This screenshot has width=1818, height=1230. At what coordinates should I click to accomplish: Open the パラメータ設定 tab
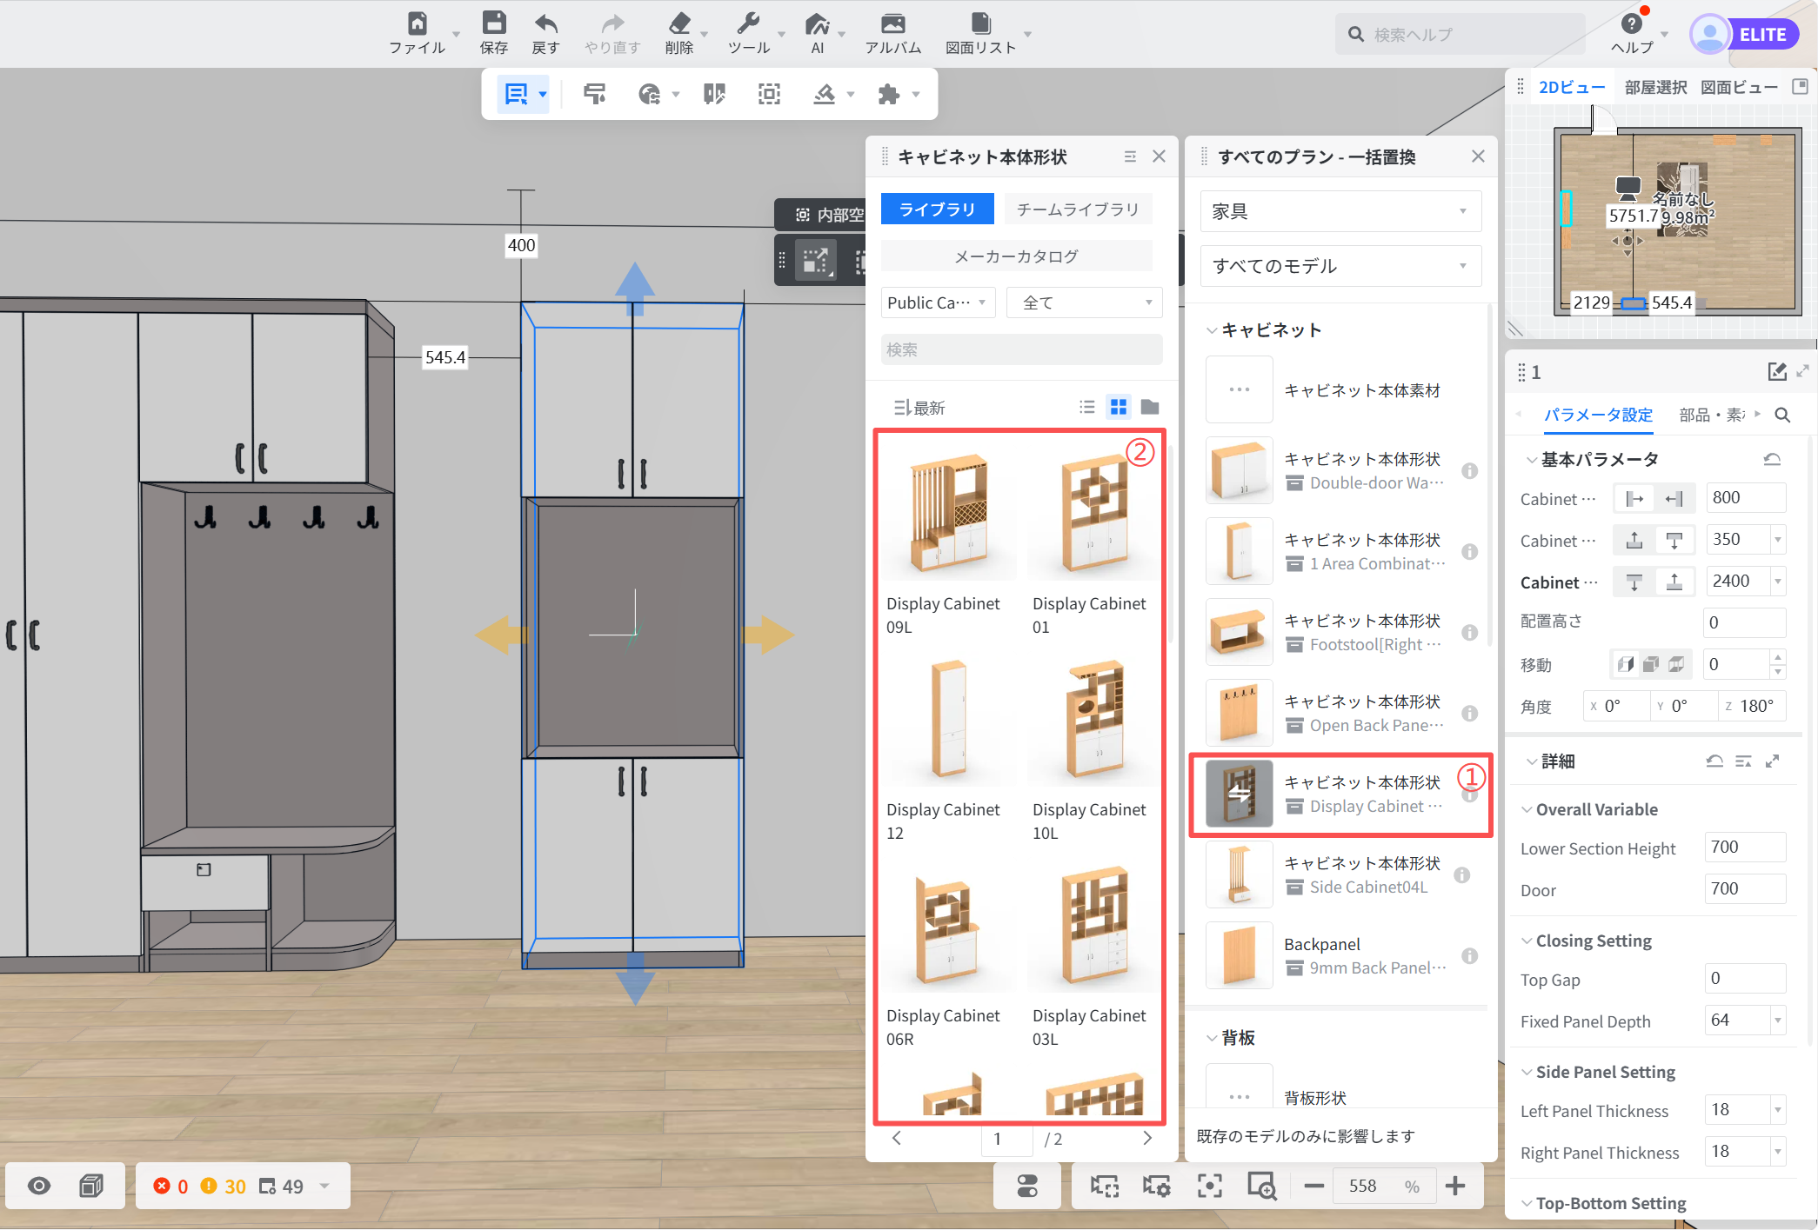(x=1598, y=415)
